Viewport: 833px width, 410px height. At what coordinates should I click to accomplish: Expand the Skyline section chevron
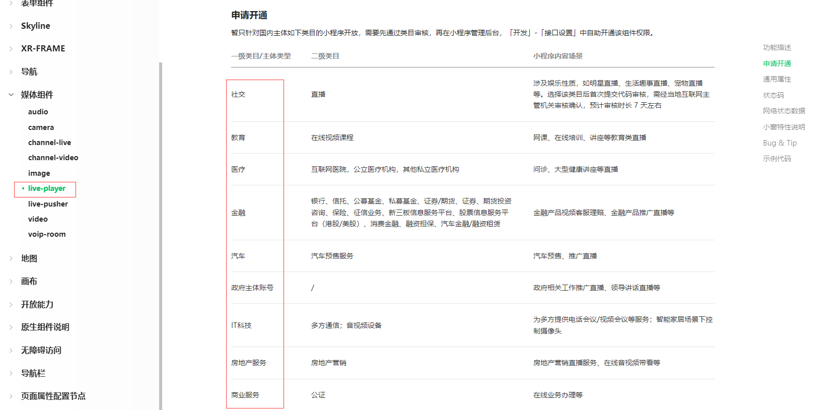(x=11, y=26)
